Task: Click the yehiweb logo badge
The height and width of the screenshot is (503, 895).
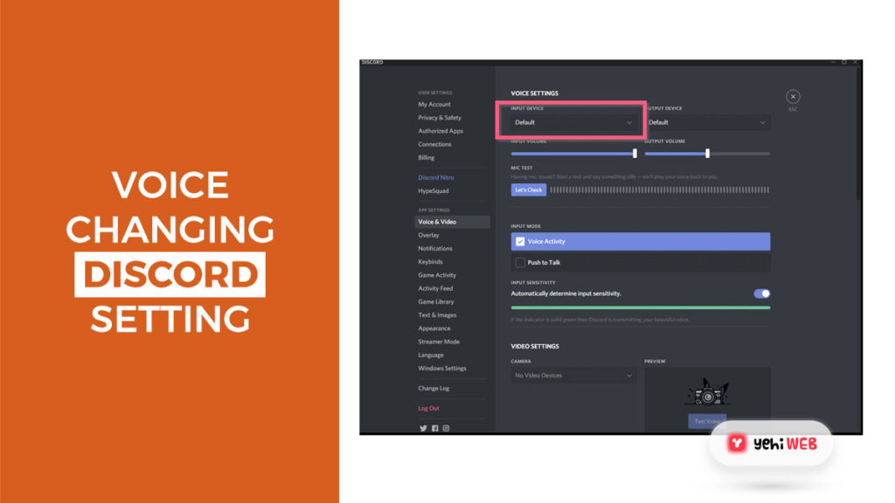Action: point(769,443)
